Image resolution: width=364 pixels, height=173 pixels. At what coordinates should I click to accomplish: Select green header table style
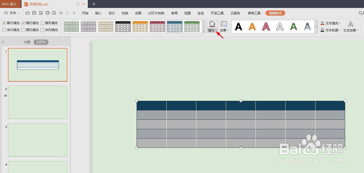click(x=192, y=27)
